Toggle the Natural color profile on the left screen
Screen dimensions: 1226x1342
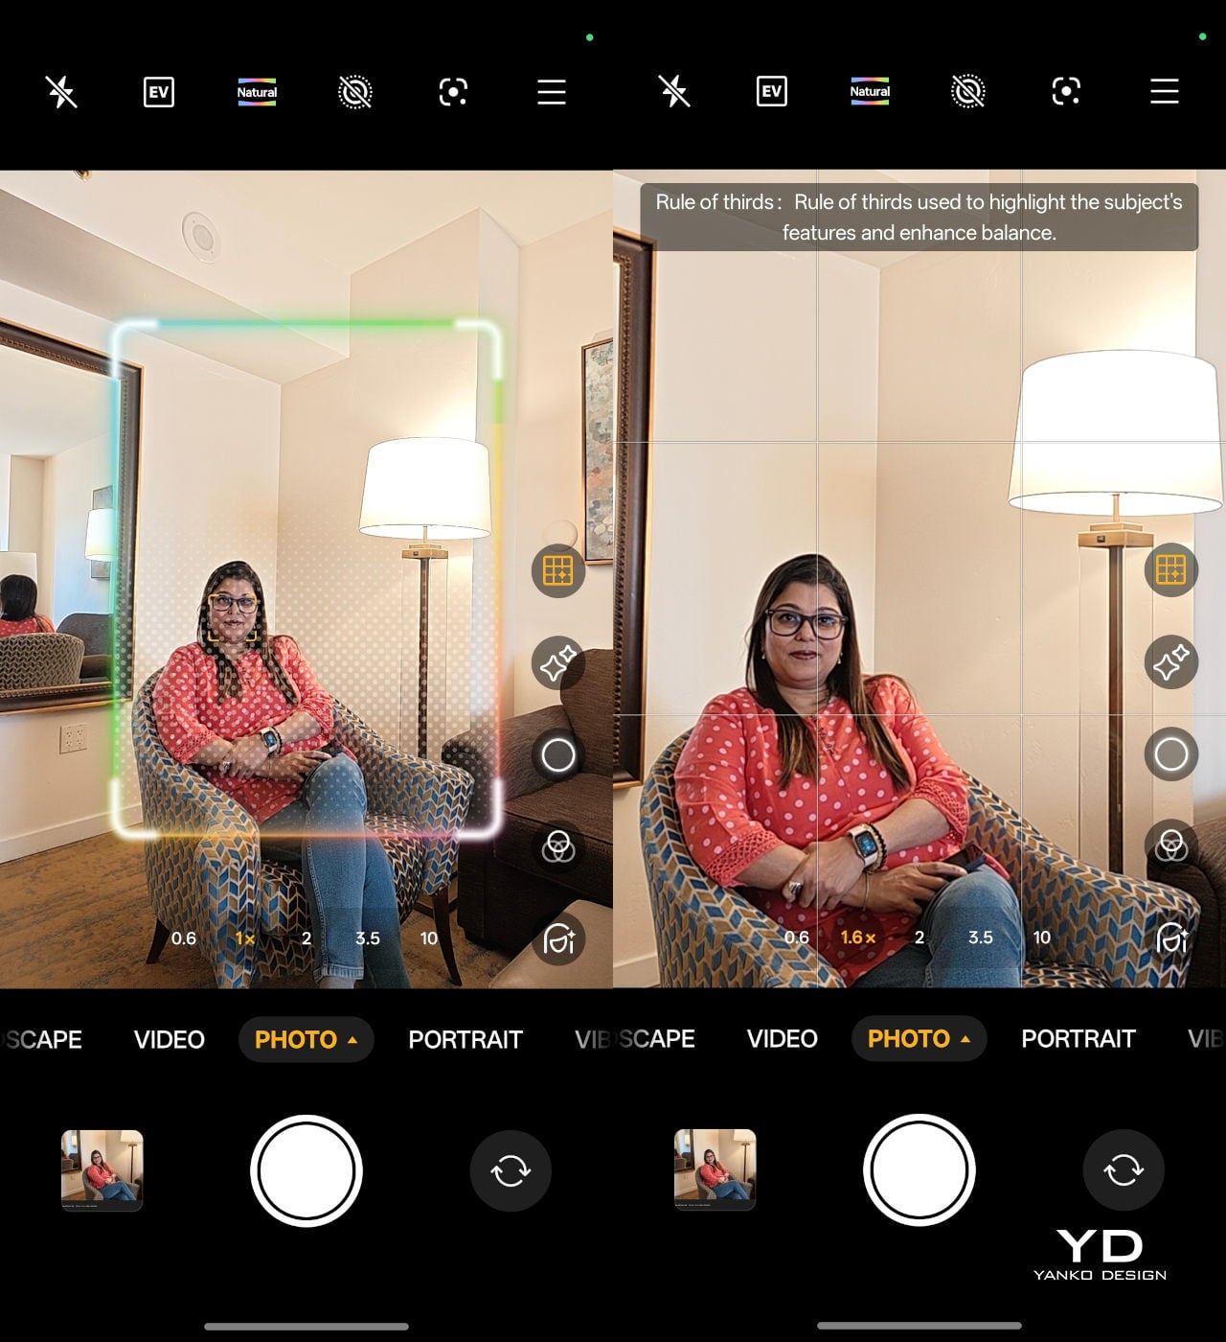tap(257, 92)
